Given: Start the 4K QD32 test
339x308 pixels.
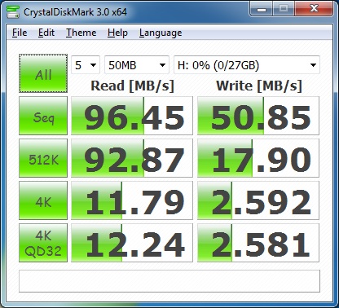Looking at the screenshot, I should click(x=43, y=243).
